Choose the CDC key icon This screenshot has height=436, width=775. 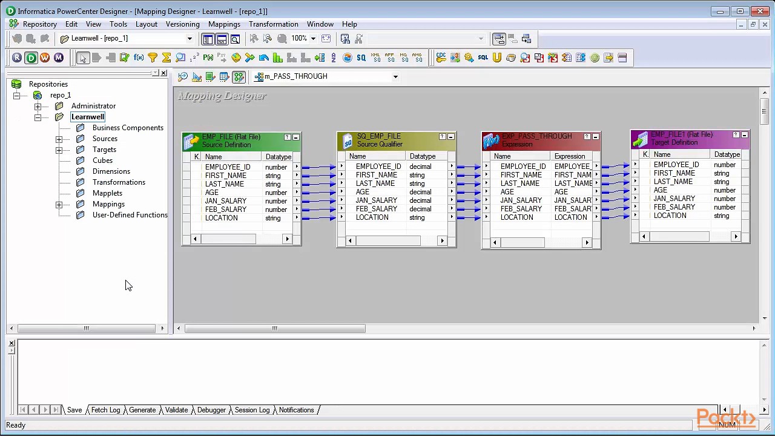pyautogui.click(x=441, y=58)
